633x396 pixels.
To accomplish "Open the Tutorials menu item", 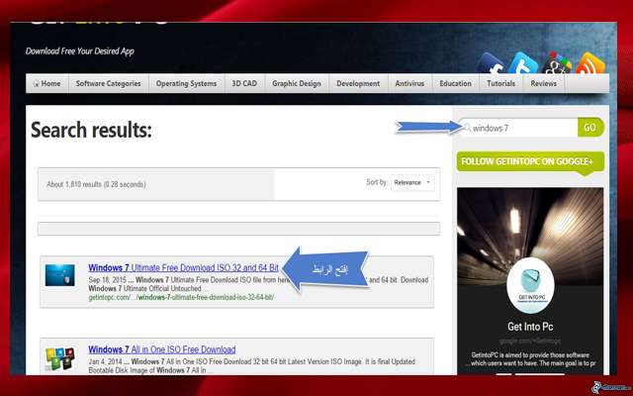I will tap(500, 83).
